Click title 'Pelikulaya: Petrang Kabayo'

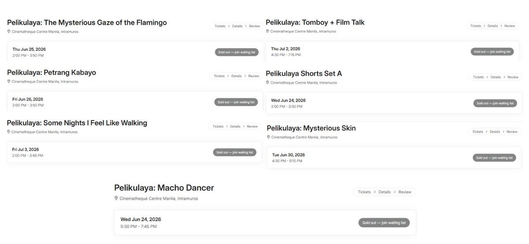(x=52, y=72)
